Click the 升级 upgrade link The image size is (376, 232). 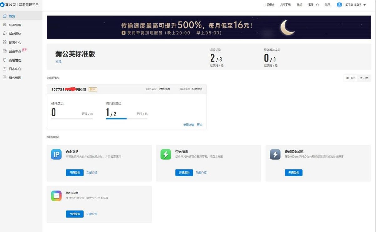(58, 62)
